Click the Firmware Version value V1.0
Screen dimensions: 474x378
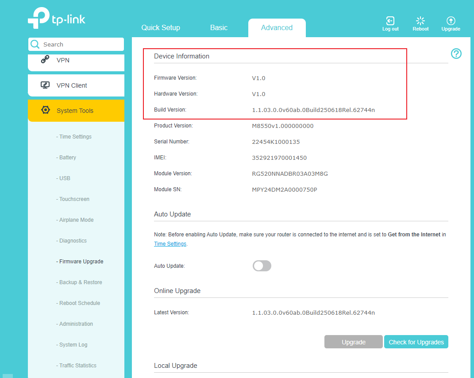(259, 78)
